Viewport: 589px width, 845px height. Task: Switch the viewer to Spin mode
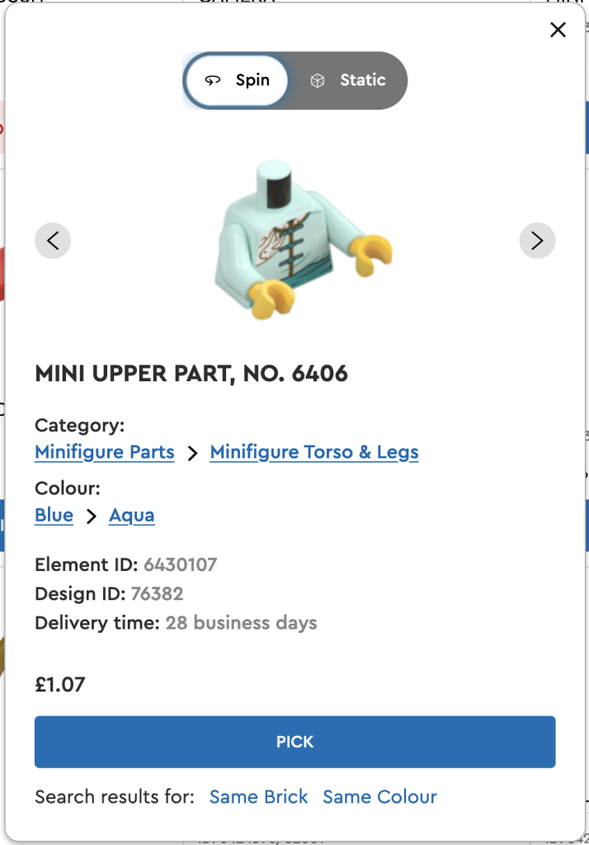click(x=237, y=81)
